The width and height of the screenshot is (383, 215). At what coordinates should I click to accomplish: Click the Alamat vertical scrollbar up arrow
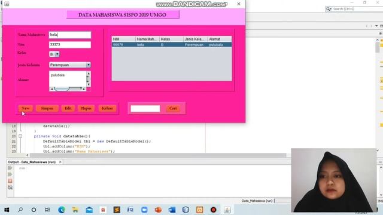pos(89,73)
